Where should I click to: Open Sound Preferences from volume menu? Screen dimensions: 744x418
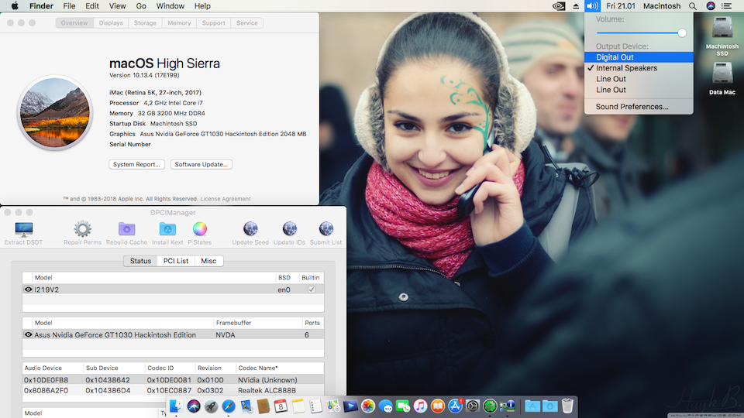coord(632,107)
